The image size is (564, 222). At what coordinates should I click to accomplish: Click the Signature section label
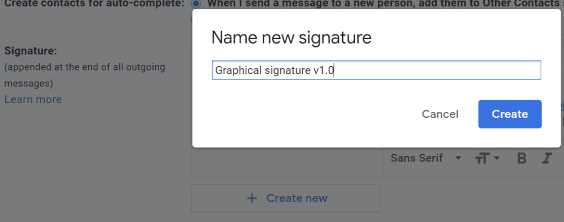click(x=31, y=51)
